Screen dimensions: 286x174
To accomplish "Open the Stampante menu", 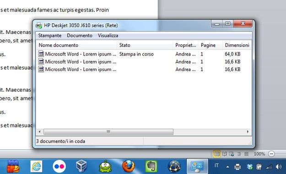I will pos(50,35).
